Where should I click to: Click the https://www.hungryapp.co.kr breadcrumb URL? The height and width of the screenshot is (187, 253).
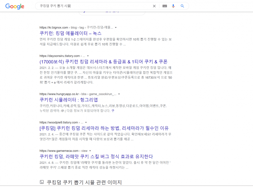(78, 94)
